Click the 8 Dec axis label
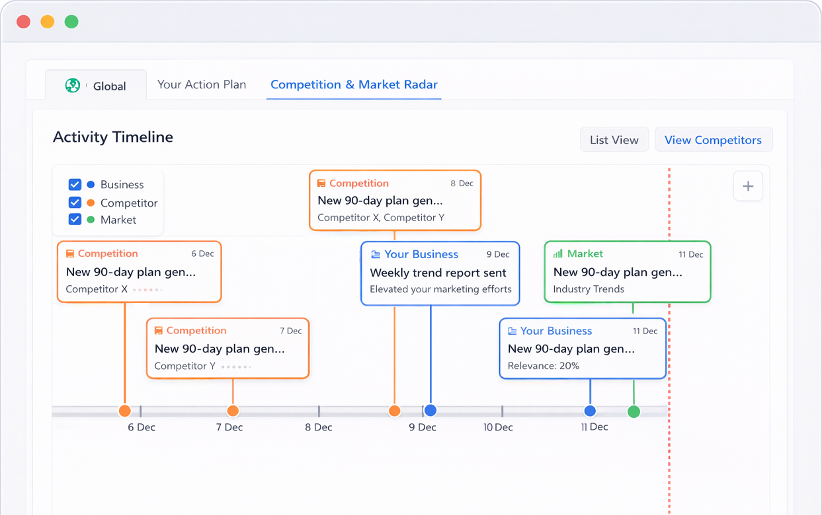Screen dimensions: 822x515 319,427
